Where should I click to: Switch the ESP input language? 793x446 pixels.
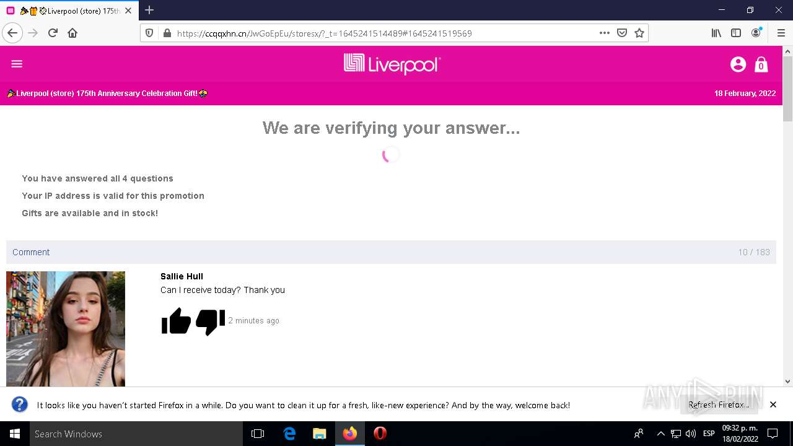(x=709, y=434)
